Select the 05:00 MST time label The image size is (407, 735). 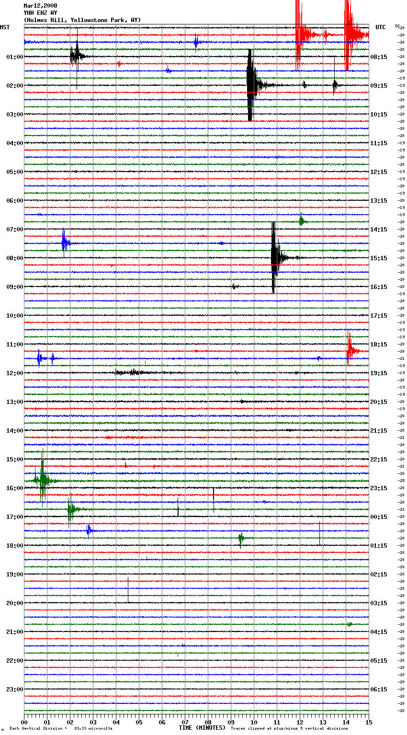tap(15, 172)
